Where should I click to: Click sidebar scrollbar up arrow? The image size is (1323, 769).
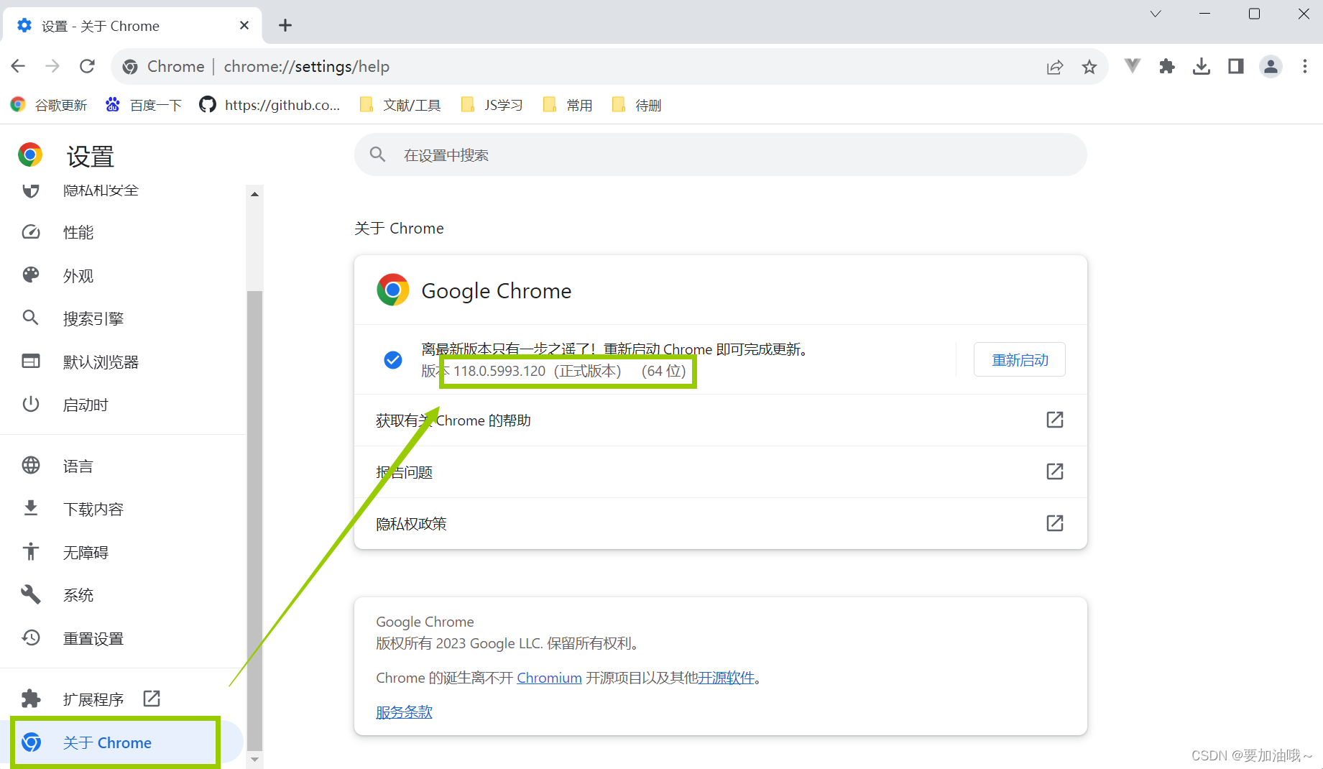pos(254,194)
